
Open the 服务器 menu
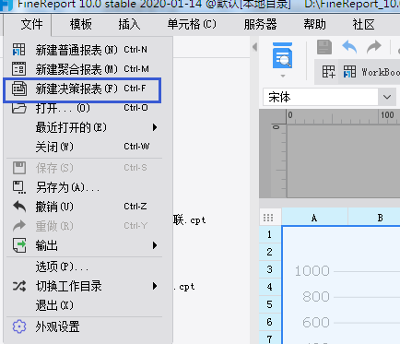[260, 25]
